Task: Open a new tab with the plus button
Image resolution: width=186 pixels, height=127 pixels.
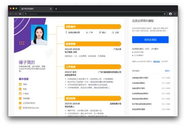Action: pyautogui.click(x=56, y=9)
